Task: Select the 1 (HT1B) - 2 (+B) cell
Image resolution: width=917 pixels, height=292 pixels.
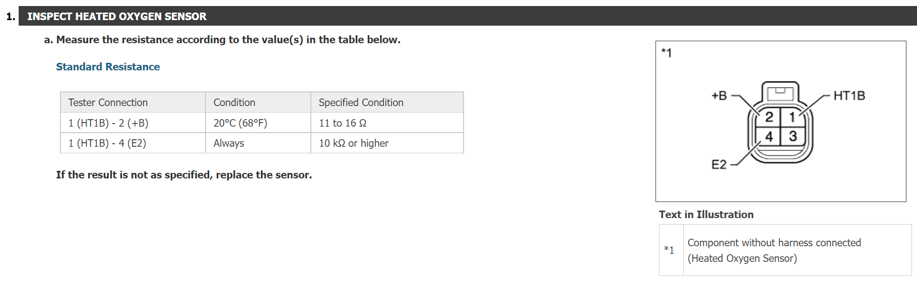Action: tap(108, 123)
